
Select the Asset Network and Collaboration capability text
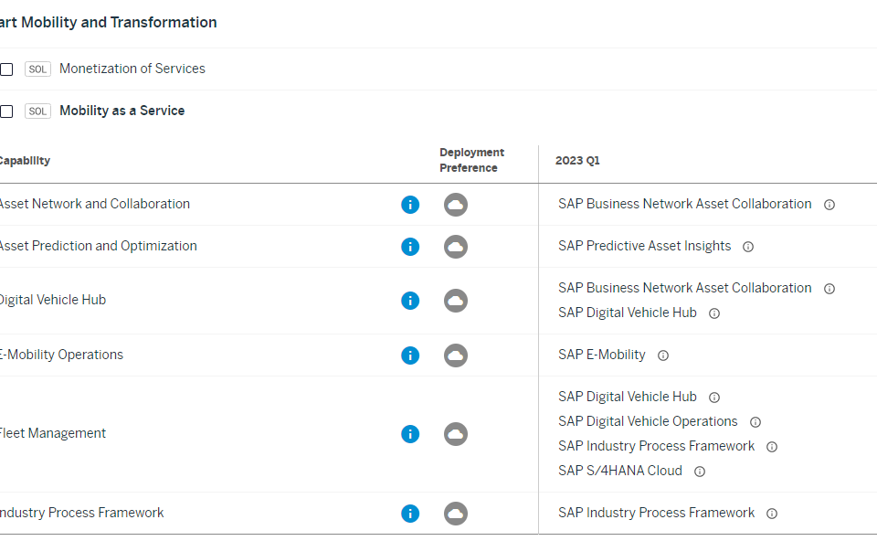pyautogui.click(x=94, y=204)
